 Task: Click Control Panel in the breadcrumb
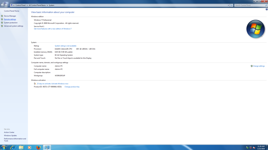(x=21, y=5)
